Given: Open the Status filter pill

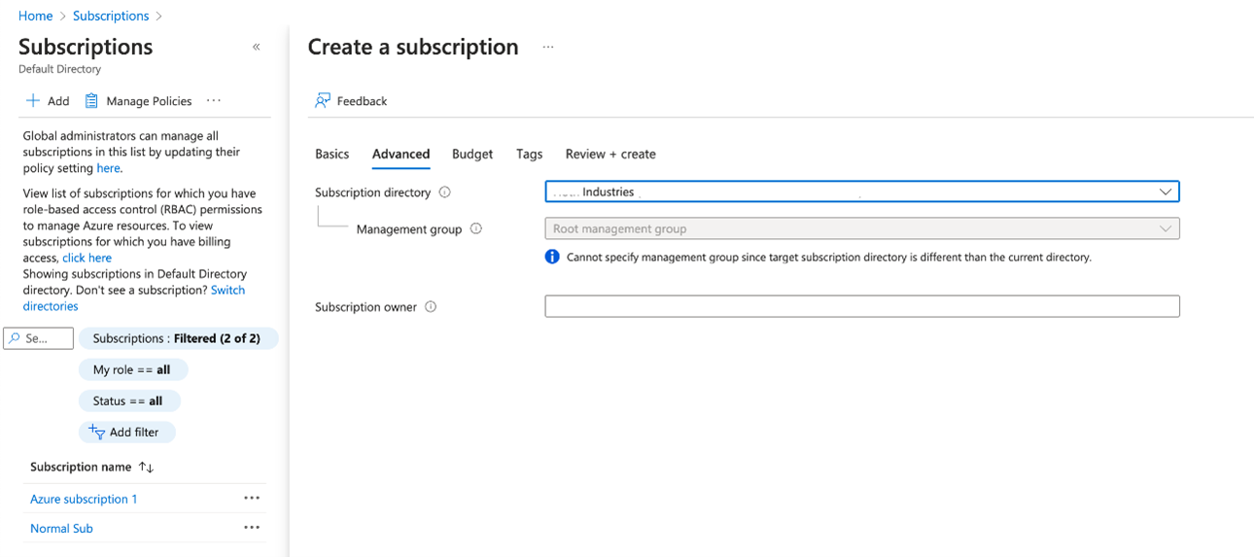Looking at the screenshot, I should (128, 401).
